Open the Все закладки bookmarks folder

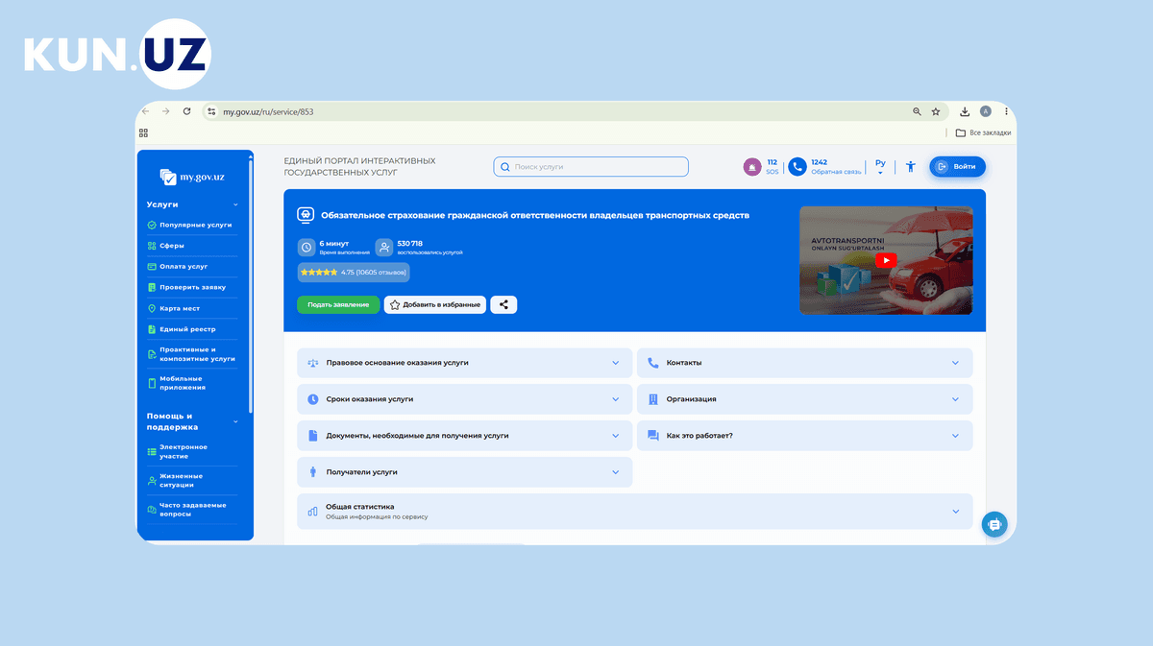tap(983, 132)
